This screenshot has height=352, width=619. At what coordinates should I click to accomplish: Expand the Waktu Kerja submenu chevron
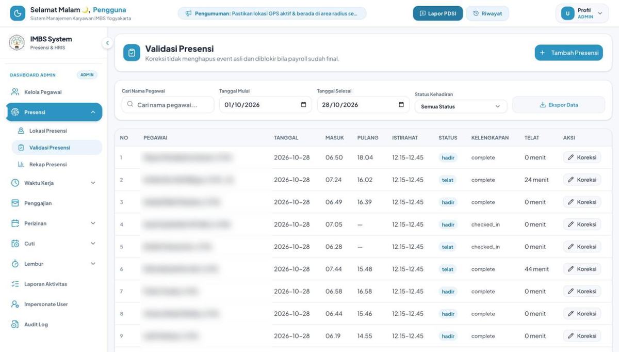(x=93, y=183)
